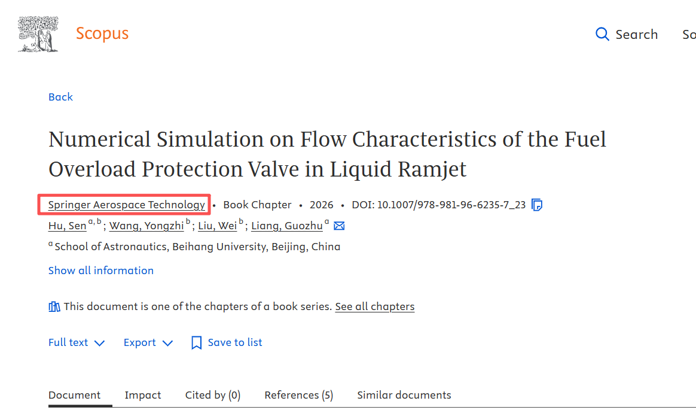The image size is (696, 416).
Task: Click the Search magnifier icon
Action: [602, 34]
